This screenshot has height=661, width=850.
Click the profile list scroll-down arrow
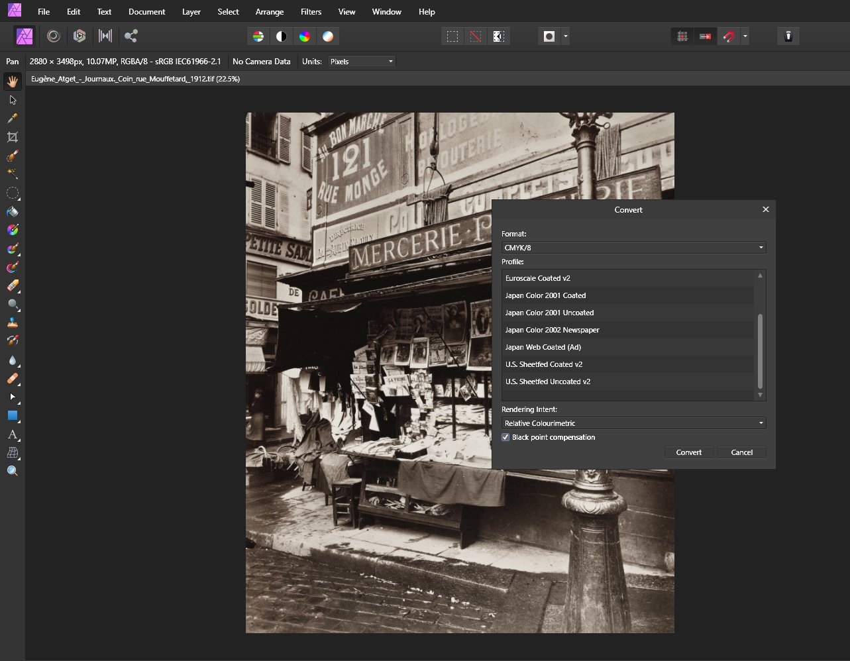coord(760,395)
